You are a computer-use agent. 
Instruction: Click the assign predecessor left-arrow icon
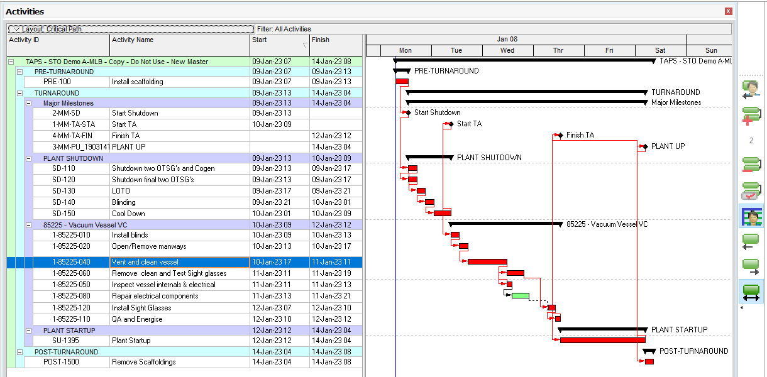click(751, 241)
